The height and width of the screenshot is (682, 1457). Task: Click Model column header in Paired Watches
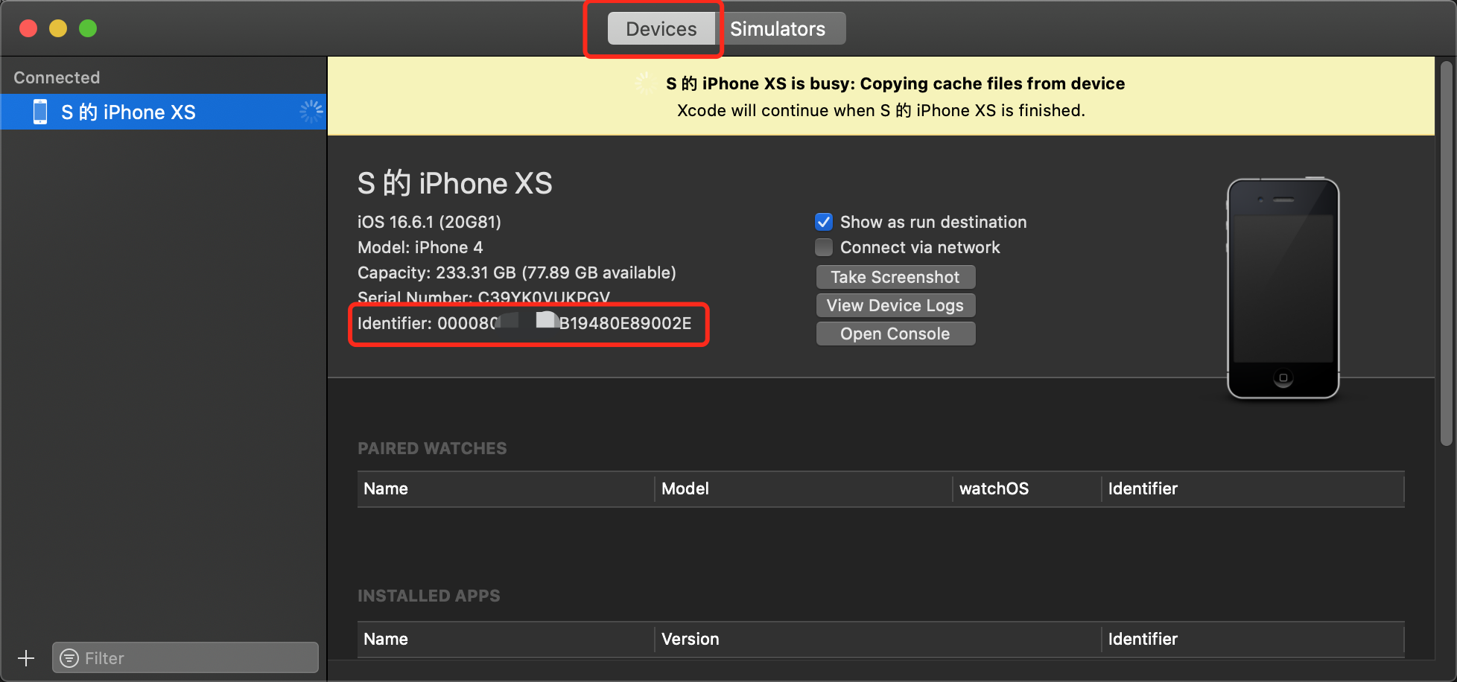pos(804,488)
